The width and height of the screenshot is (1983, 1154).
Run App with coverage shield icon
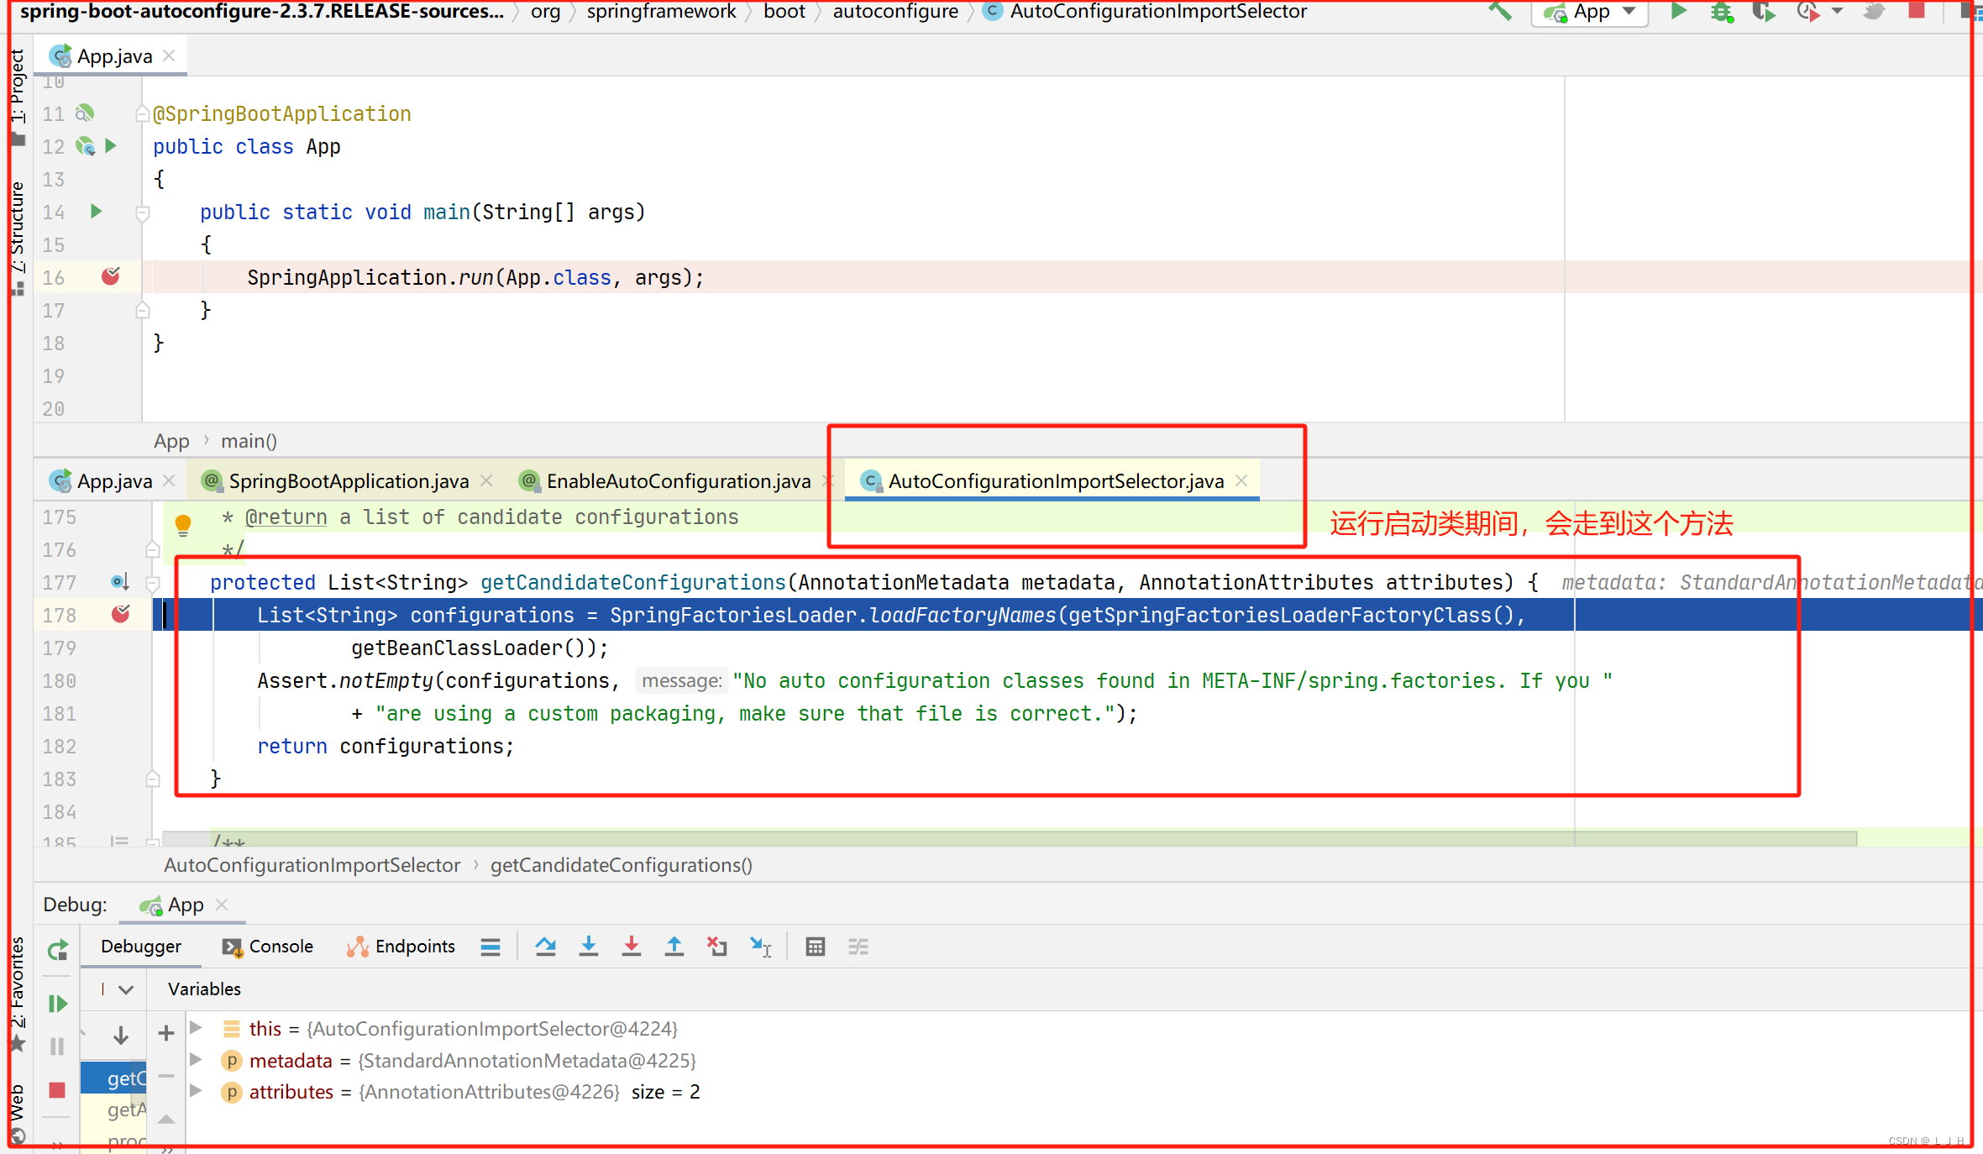tap(1764, 12)
